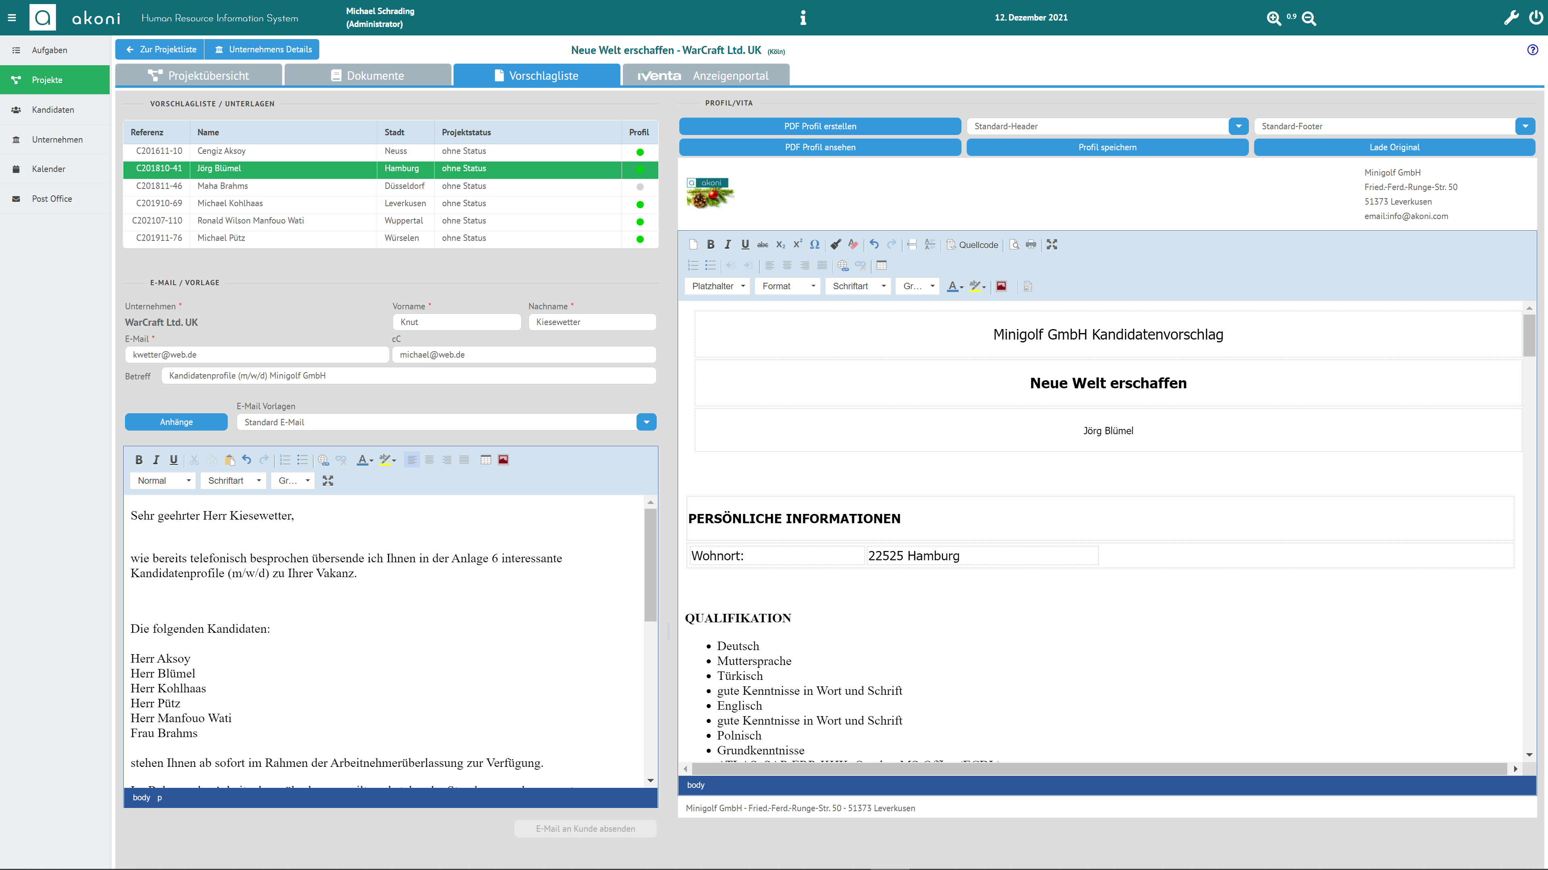
Task: Go back via Zur Projektliste button
Action: (x=160, y=49)
